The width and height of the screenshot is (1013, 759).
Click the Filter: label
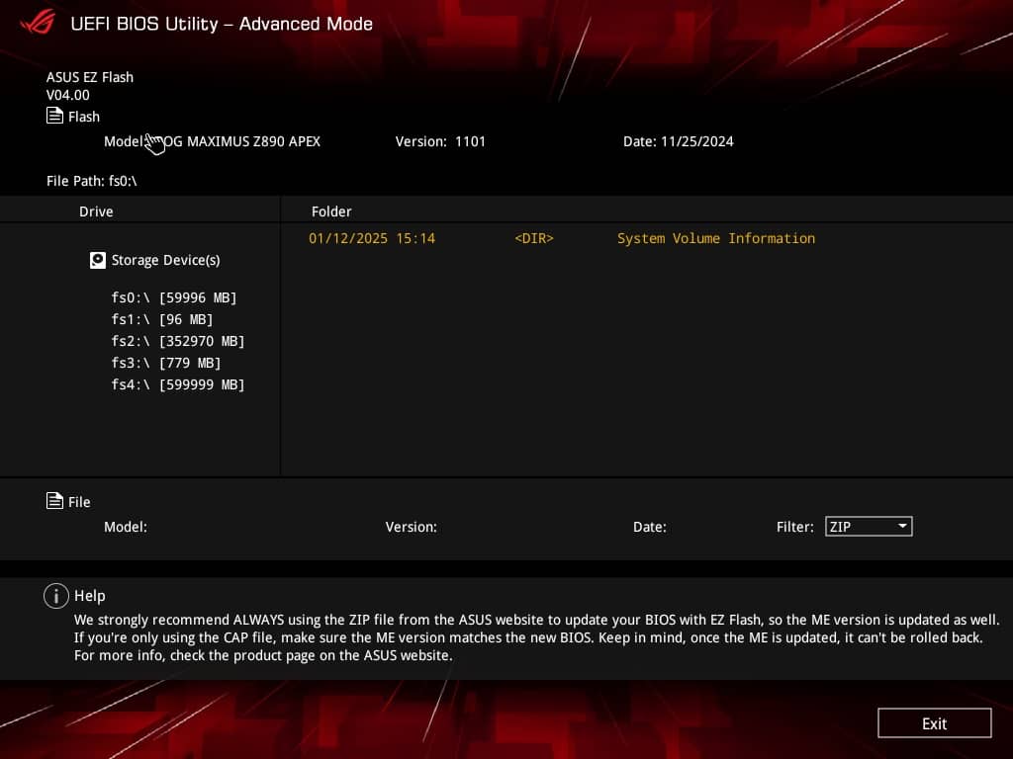coord(794,527)
